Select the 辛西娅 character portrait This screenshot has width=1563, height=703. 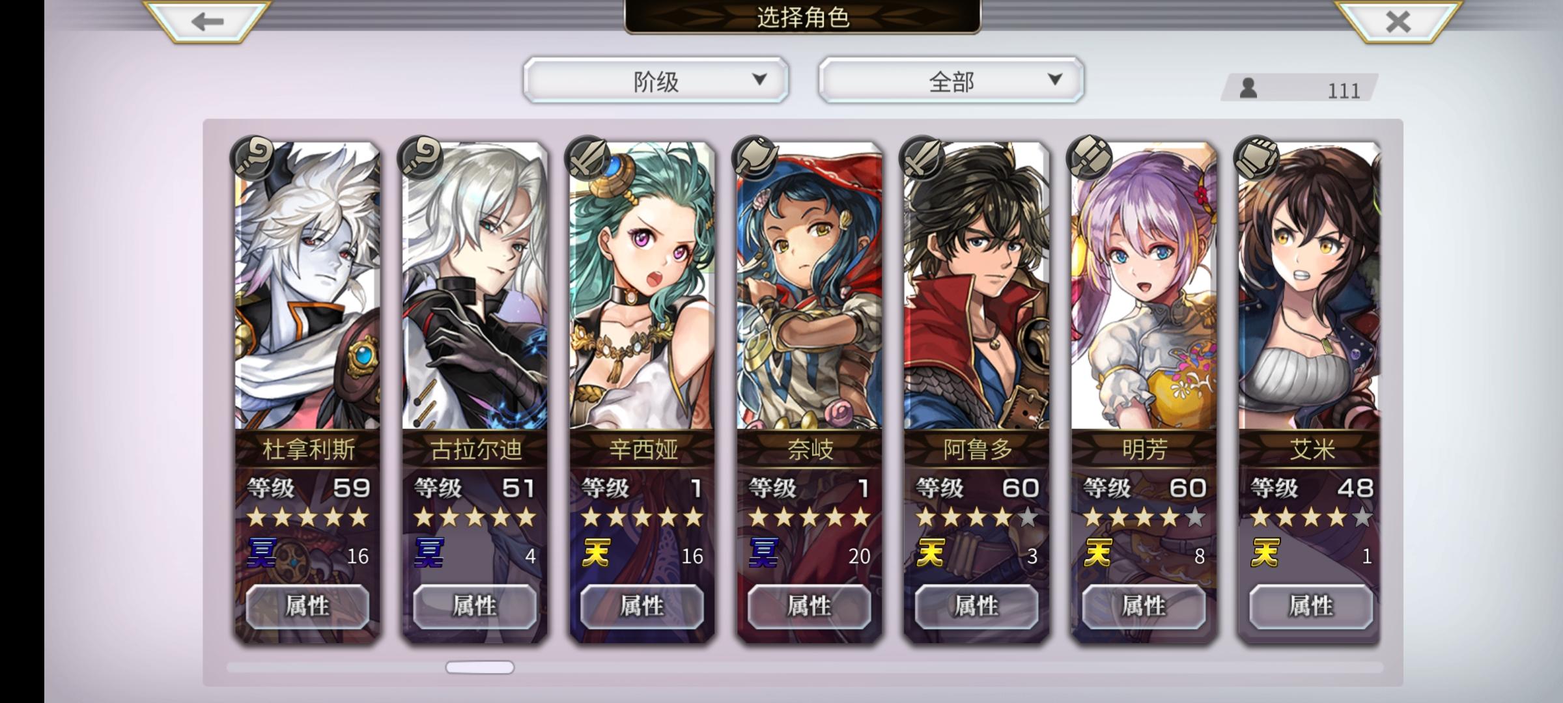(x=642, y=286)
